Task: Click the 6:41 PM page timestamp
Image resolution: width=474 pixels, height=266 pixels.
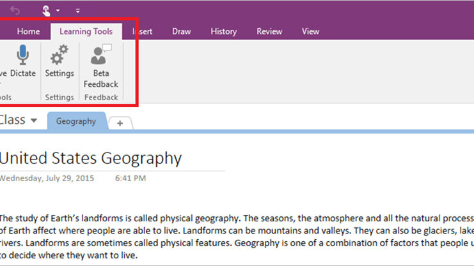Action: pos(130,178)
